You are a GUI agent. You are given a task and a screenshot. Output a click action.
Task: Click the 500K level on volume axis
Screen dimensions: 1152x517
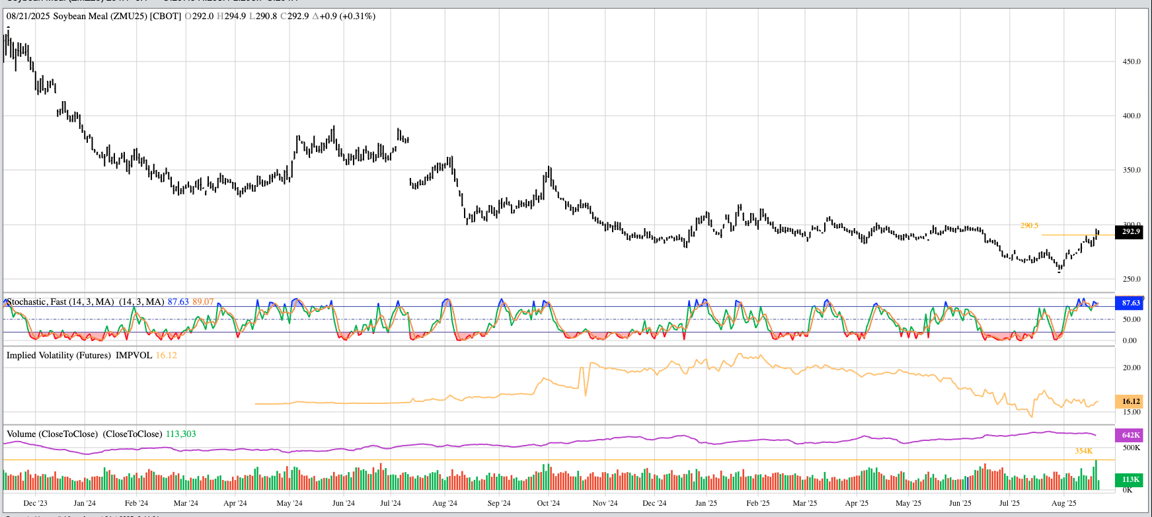point(1132,448)
